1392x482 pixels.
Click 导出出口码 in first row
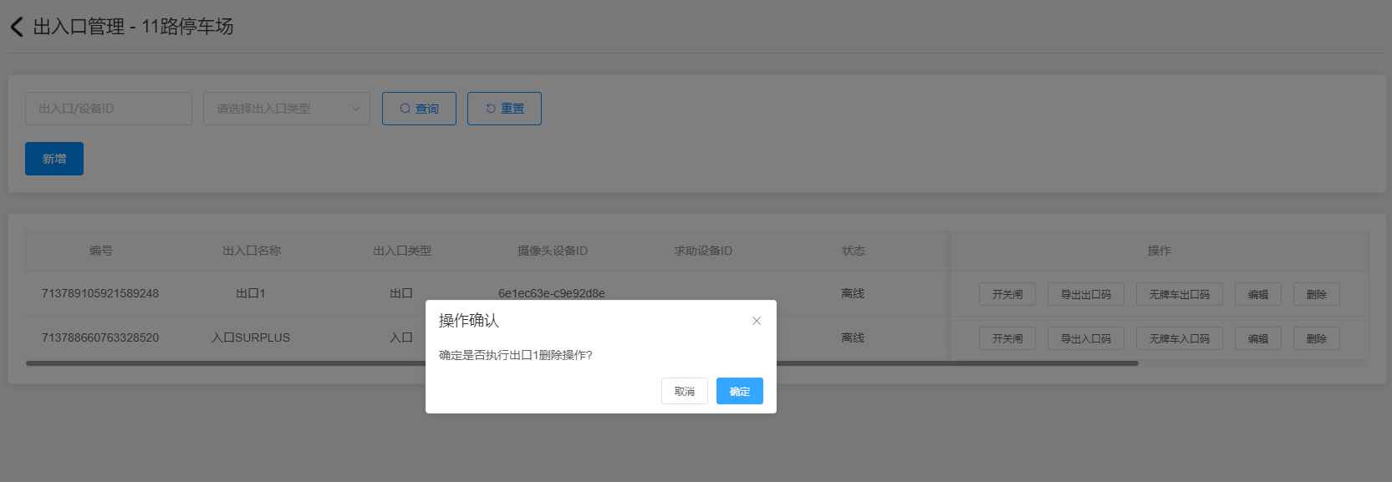[x=1085, y=294]
